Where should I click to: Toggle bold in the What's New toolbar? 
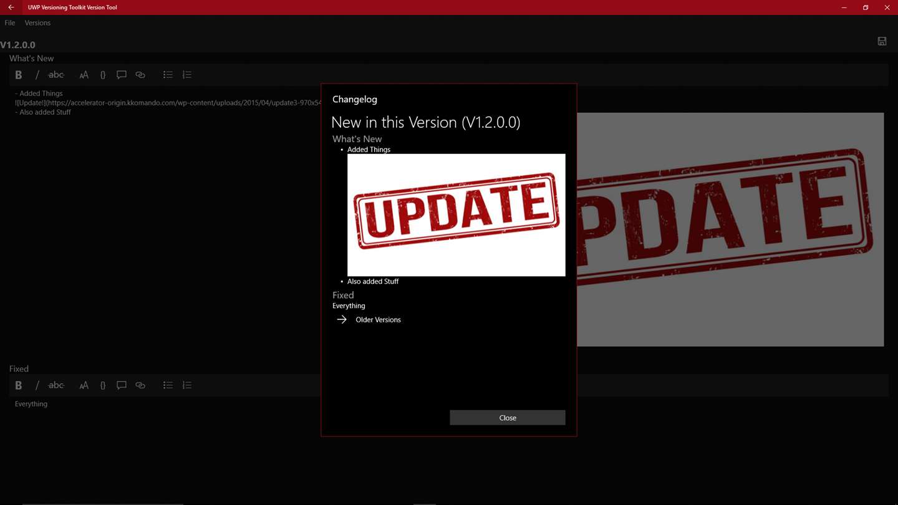(19, 75)
